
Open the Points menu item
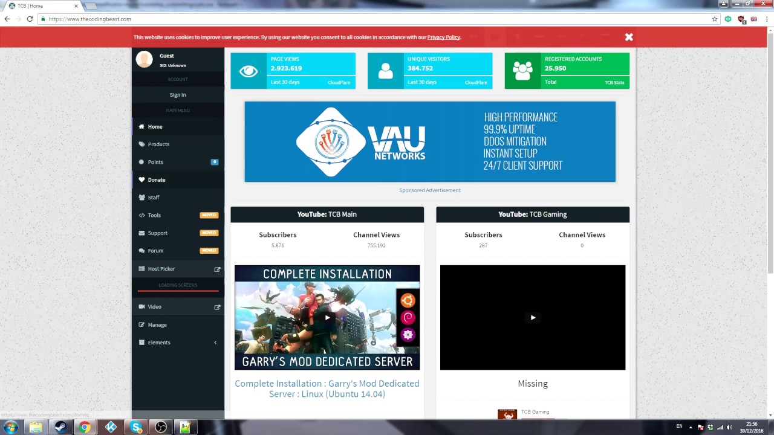coord(178,162)
